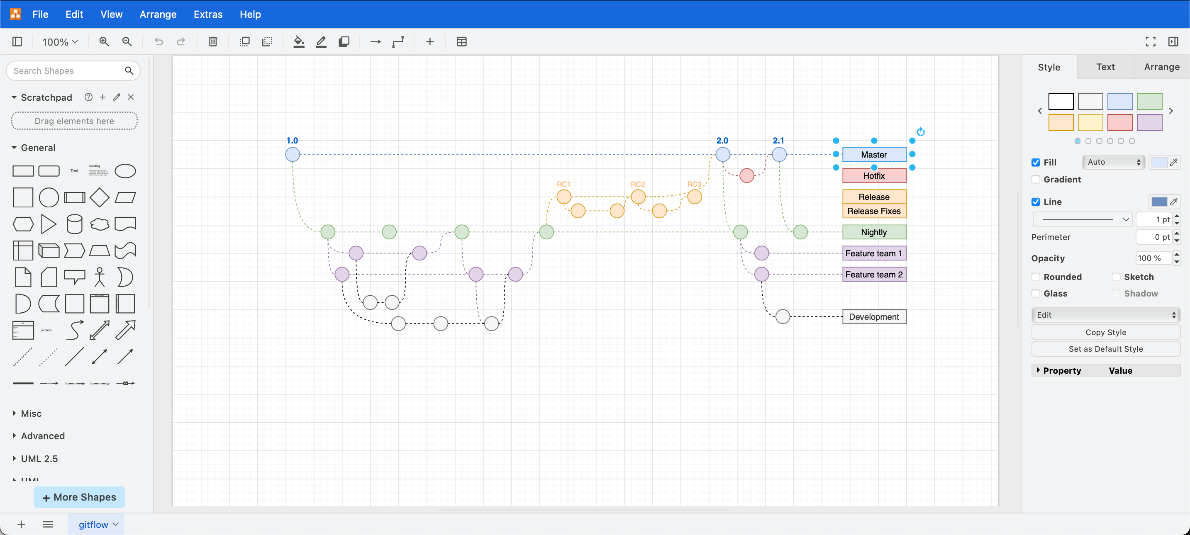Click the Shadow toolbar icon
Screen dimensions: 1190x535
point(344,41)
